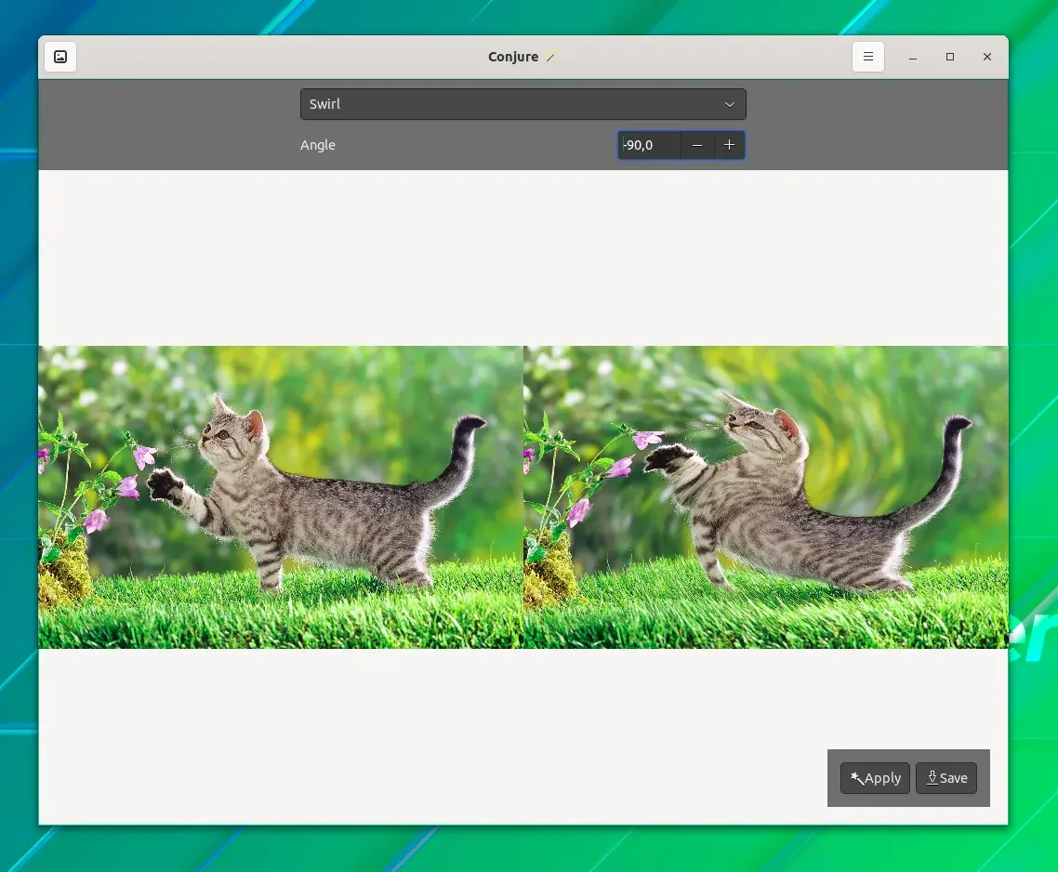Screen dimensions: 1058x872
Task: Open the hamburger main menu
Action: (867, 57)
